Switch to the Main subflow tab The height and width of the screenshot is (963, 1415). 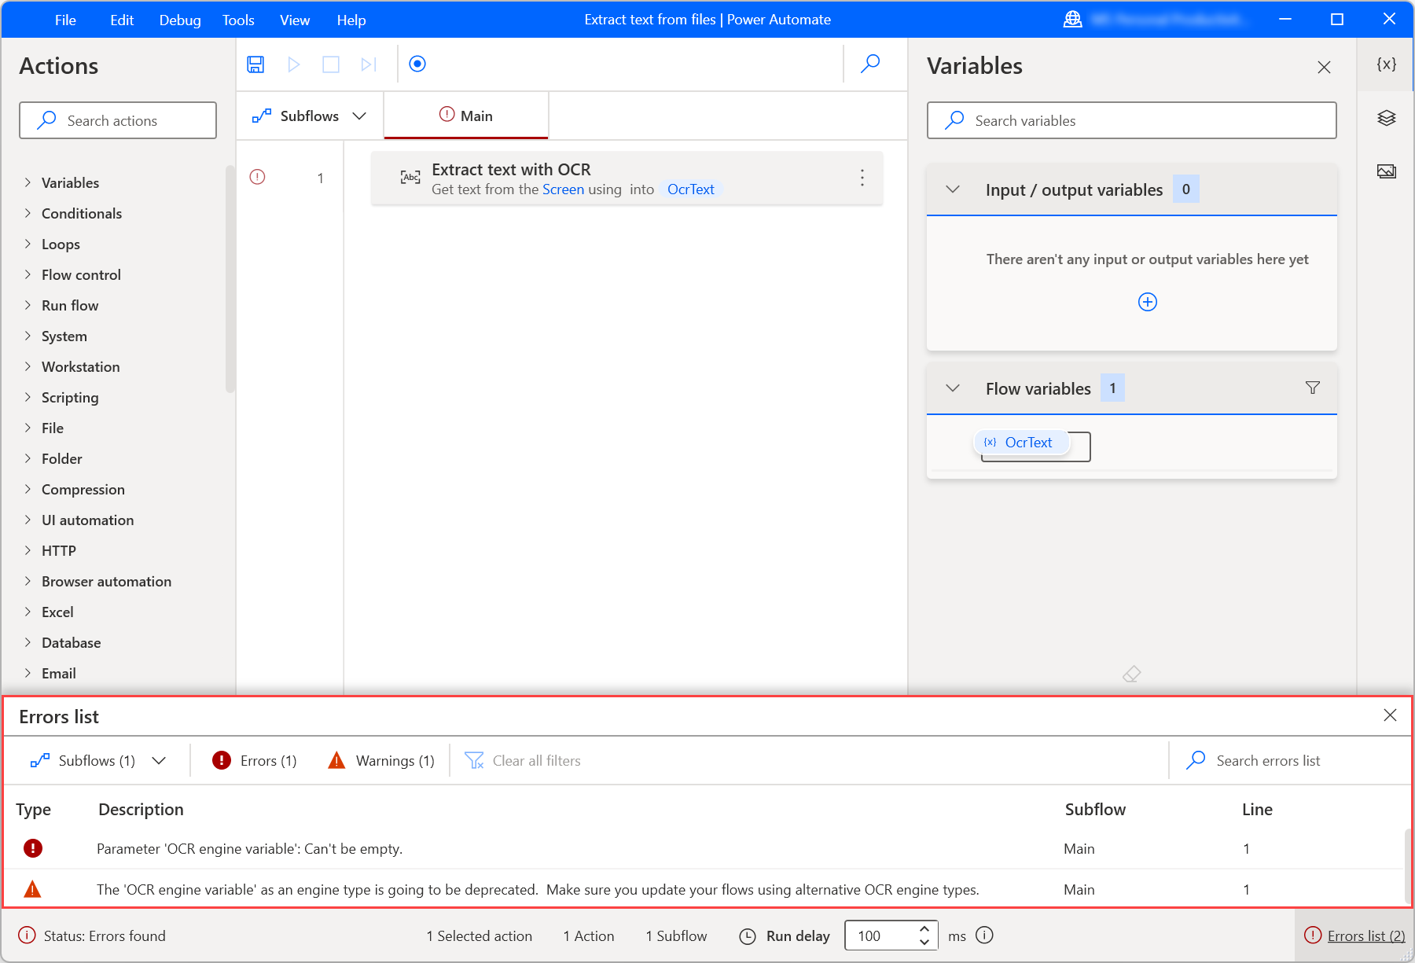click(465, 116)
